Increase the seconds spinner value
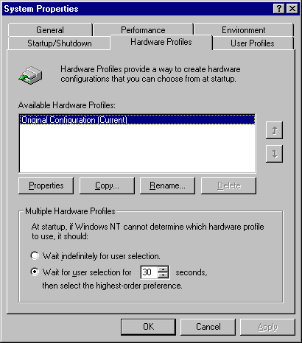This screenshot has width=302, height=343. pyautogui.click(x=163, y=269)
